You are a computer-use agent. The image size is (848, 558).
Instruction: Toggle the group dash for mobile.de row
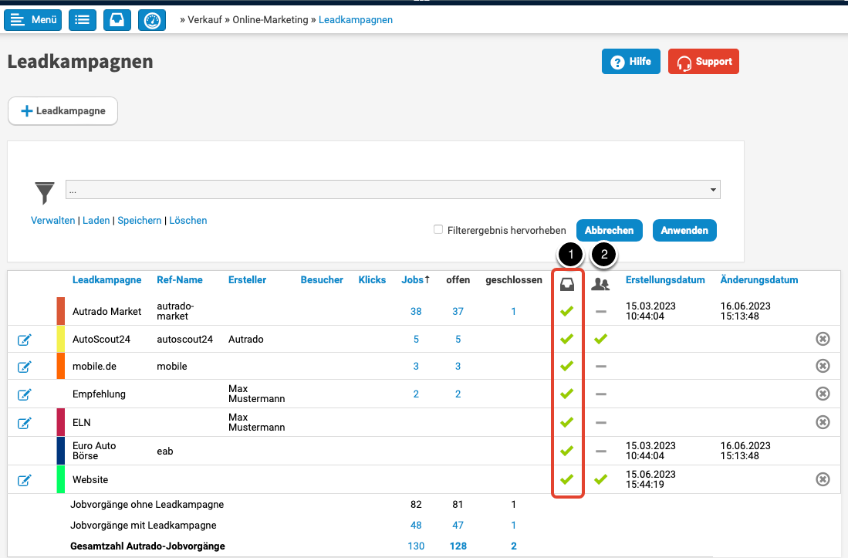(x=601, y=366)
